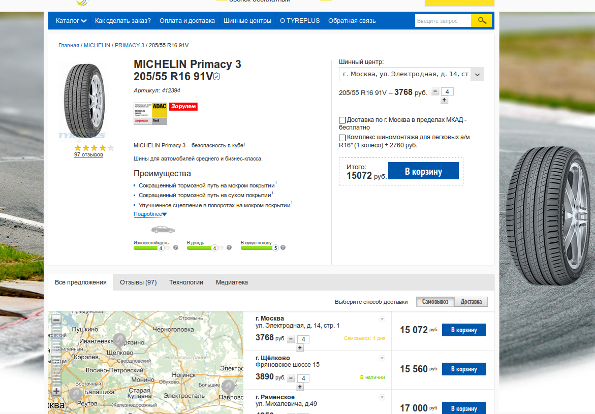The height and width of the screenshot is (414, 595).
Task: Zoom out the map with minus button
Action: (56, 320)
